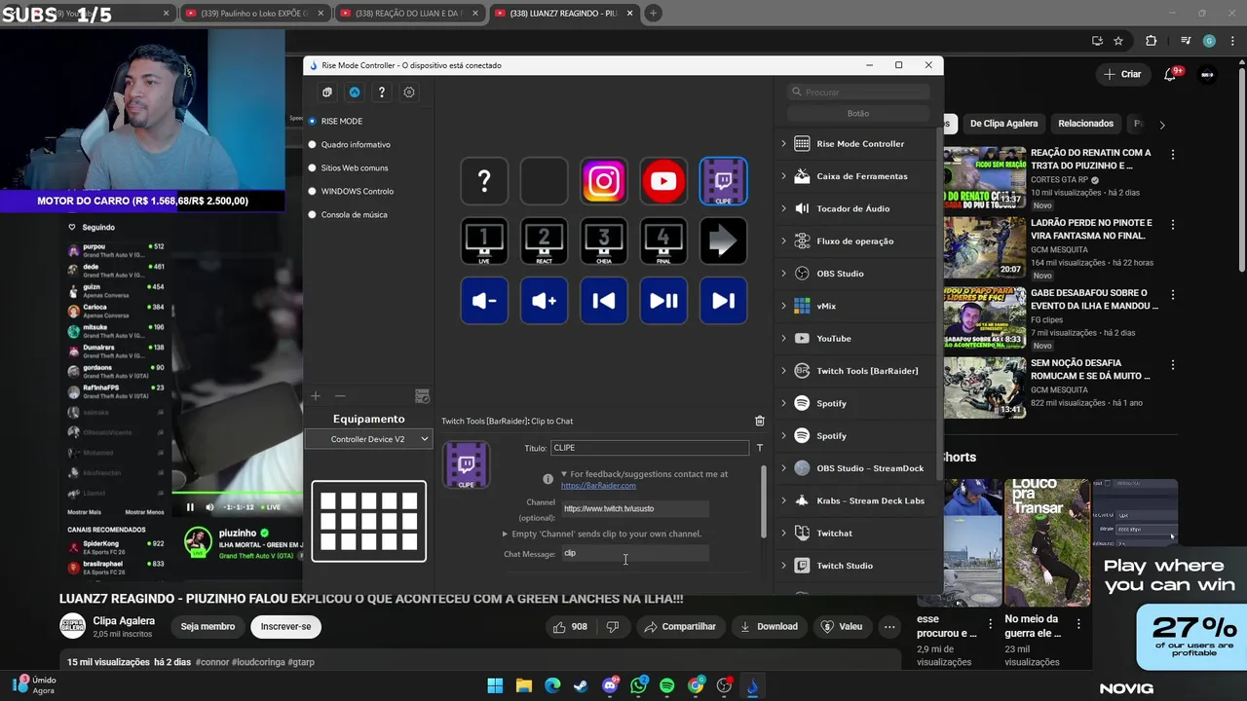Select the Instagram deck button
Screen dimensions: 1247x701
(604, 181)
